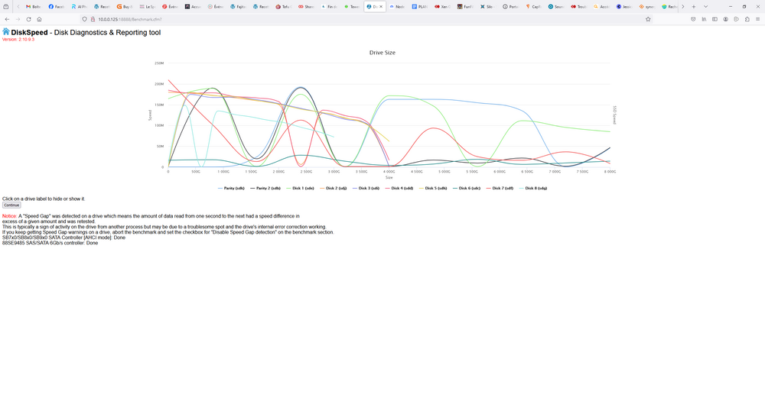Click the DiskSpeed home icon
This screenshot has width=765, height=420.
pos(6,31)
